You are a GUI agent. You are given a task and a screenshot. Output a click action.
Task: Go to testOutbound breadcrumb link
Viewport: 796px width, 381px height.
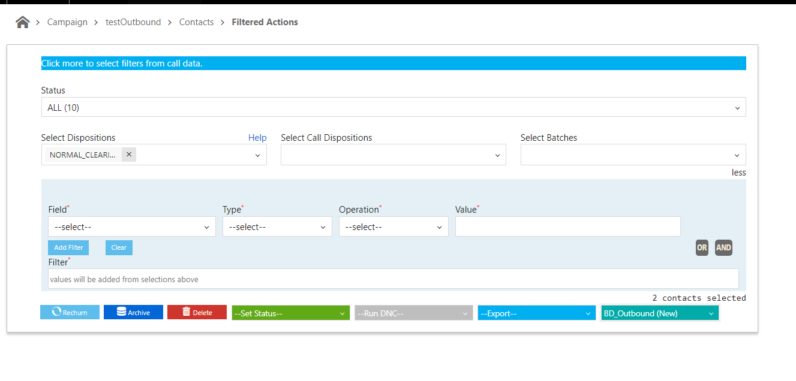pos(133,22)
